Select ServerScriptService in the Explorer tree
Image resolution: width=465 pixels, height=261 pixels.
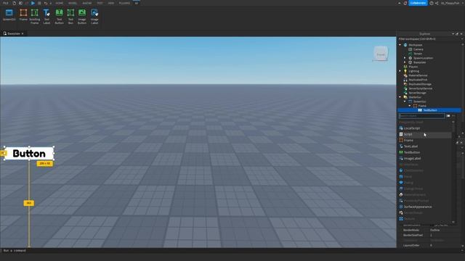tap(420, 88)
